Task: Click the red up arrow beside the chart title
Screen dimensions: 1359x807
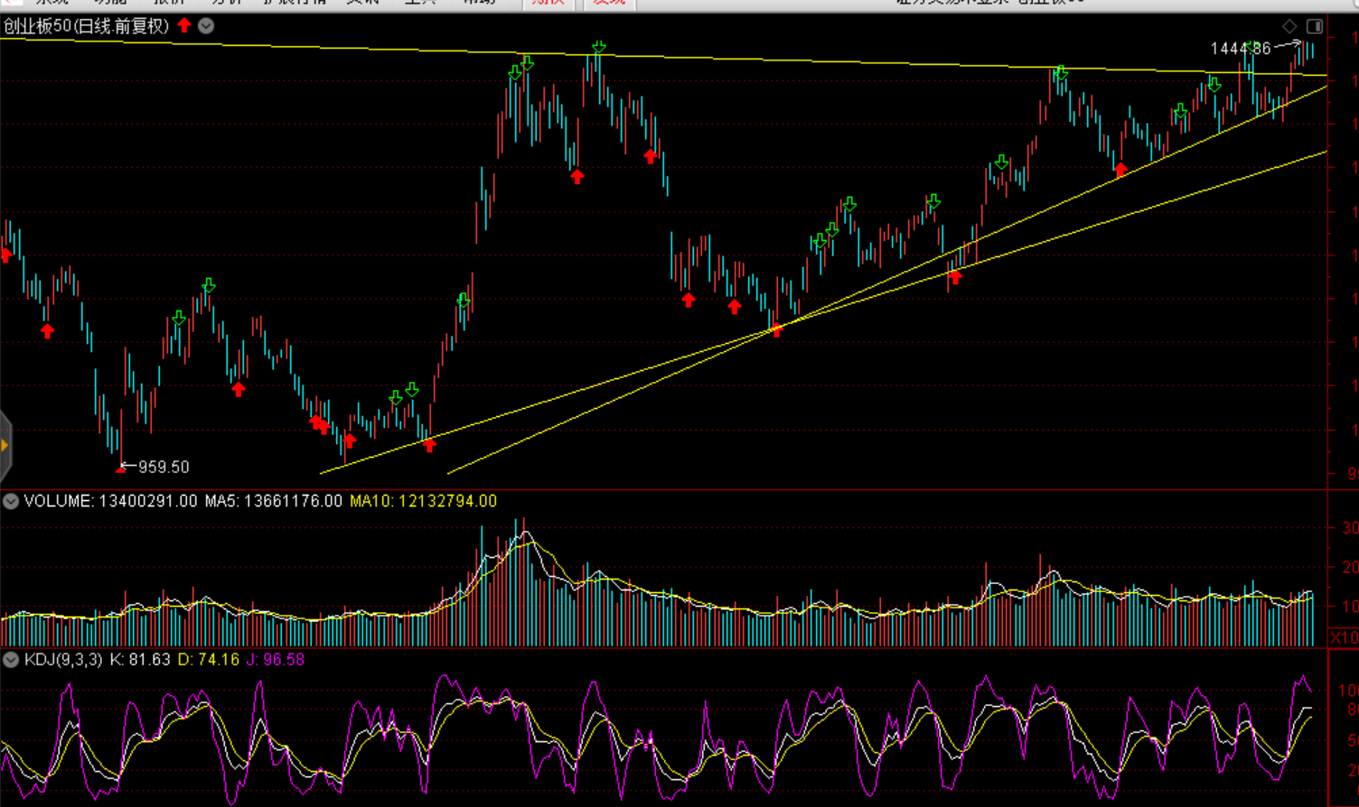Action: pos(184,25)
